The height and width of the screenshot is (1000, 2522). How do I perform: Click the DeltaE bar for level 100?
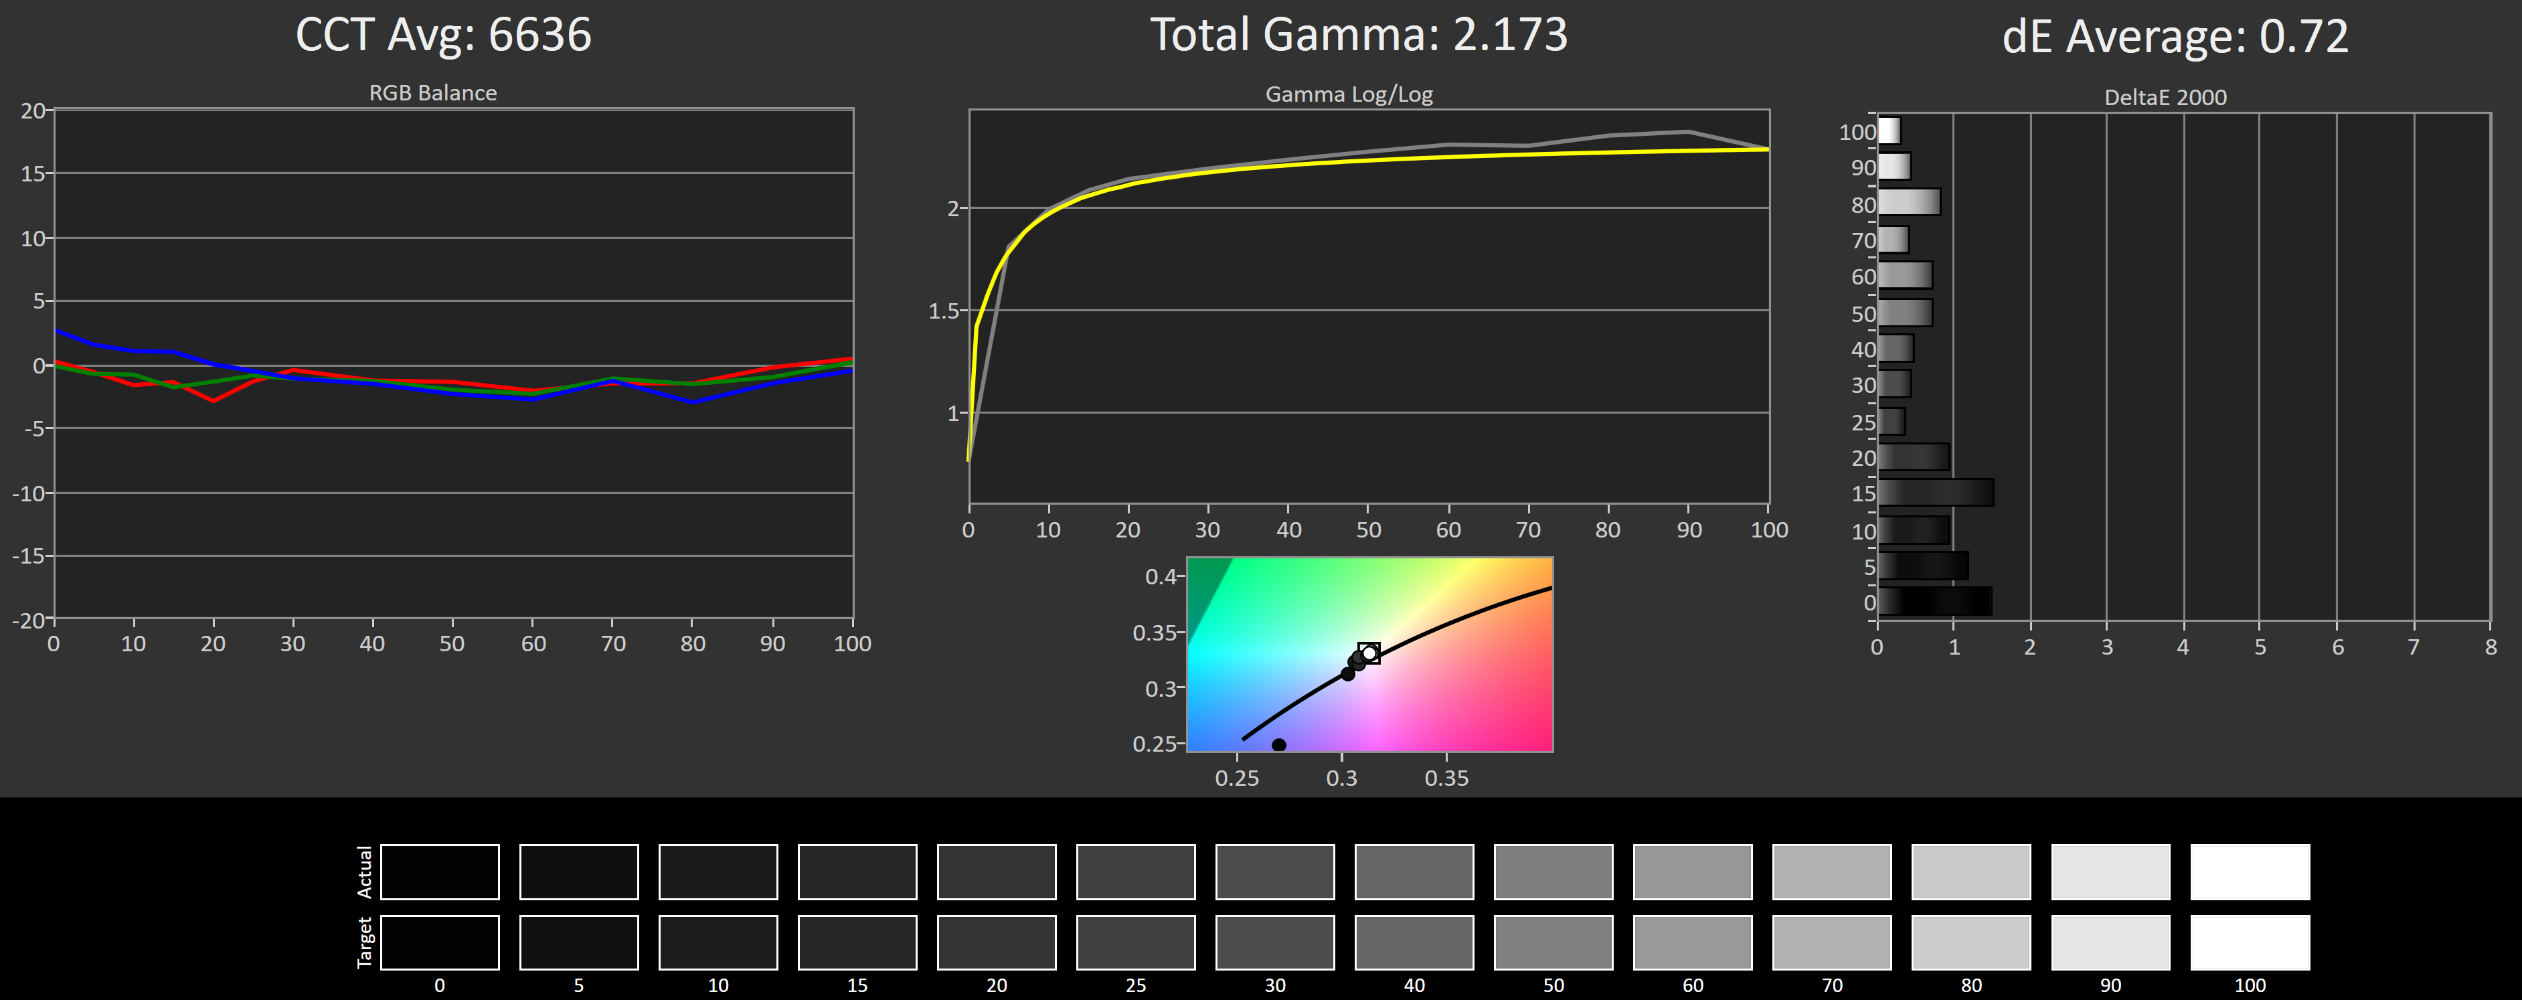(x=1889, y=131)
